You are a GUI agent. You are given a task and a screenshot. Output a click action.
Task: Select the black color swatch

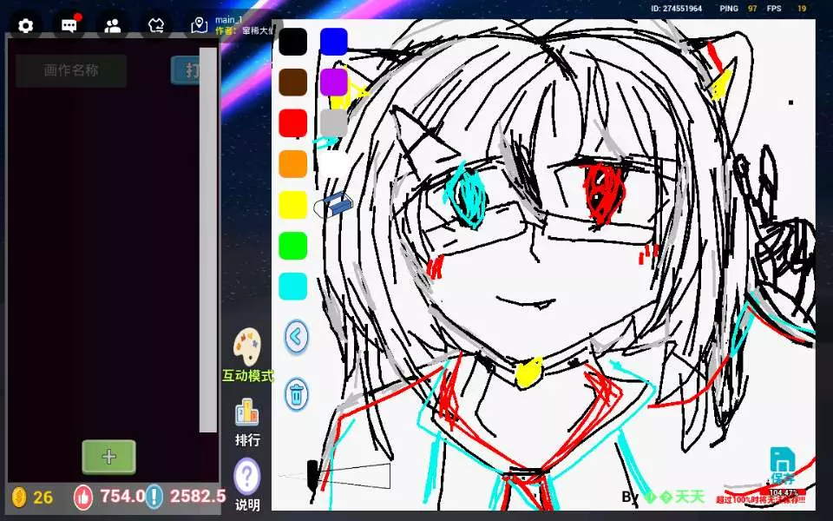(x=292, y=42)
